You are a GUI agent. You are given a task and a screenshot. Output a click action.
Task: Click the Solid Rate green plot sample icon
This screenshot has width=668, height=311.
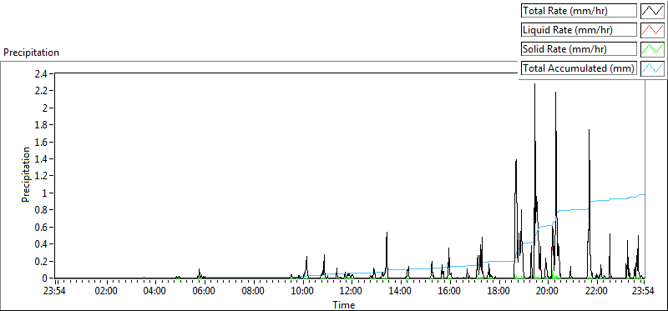653,49
